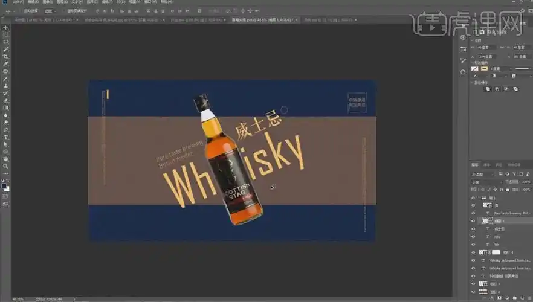Select the Path Selection tool
Viewport: 533px width, 302px height.
[x=5, y=144]
